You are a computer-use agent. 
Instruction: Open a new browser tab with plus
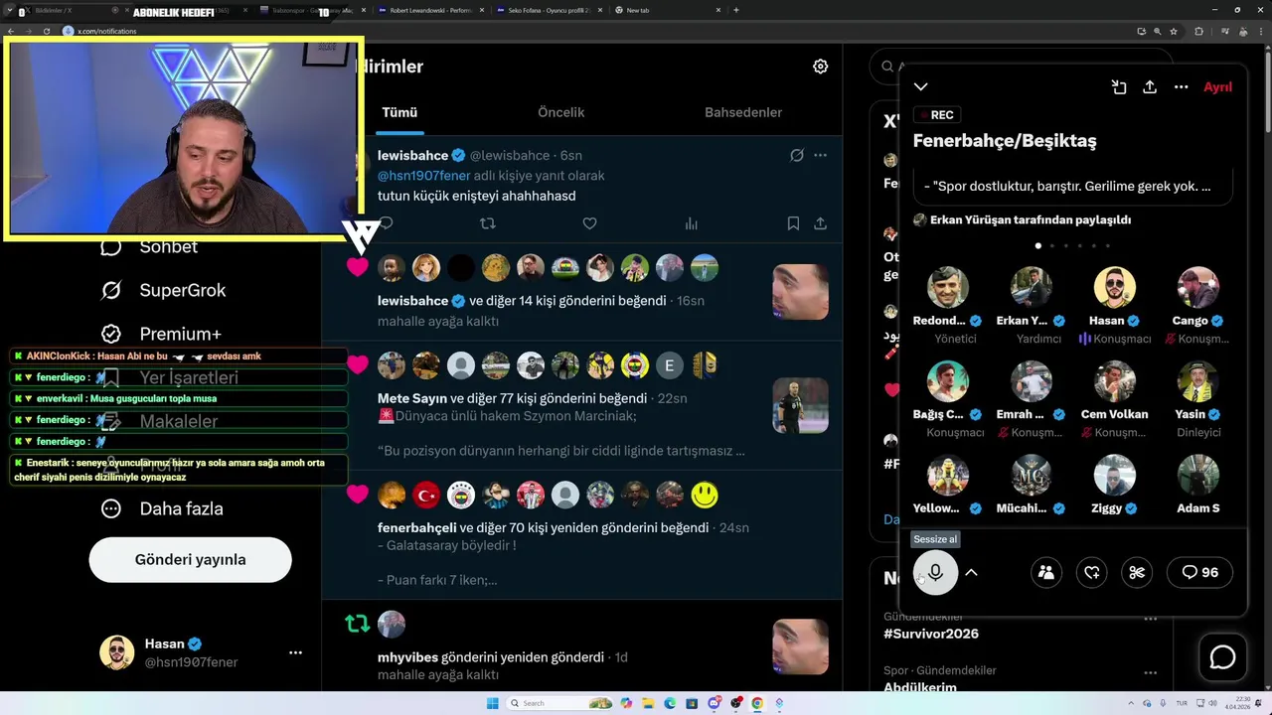736,10
